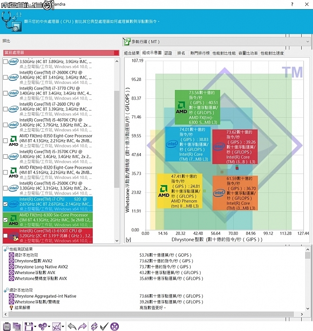Collapse the 總計本地功效 group header
Image resolution: width=313 pixels, height=331 pixels.
coord(6,290)
